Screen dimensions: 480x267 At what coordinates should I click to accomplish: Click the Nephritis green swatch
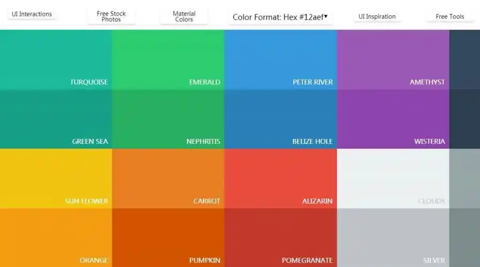(x=168, y=119)
